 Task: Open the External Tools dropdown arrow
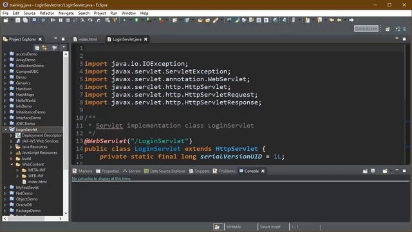[167, 20]
